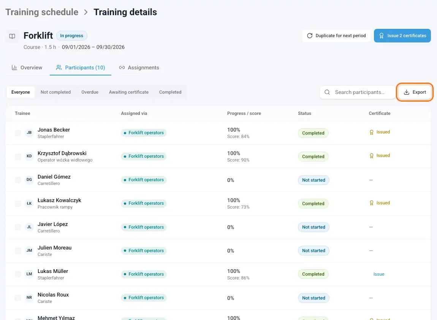
Task: Click Completed status for Lukas Müller
Action: (313, 274)
